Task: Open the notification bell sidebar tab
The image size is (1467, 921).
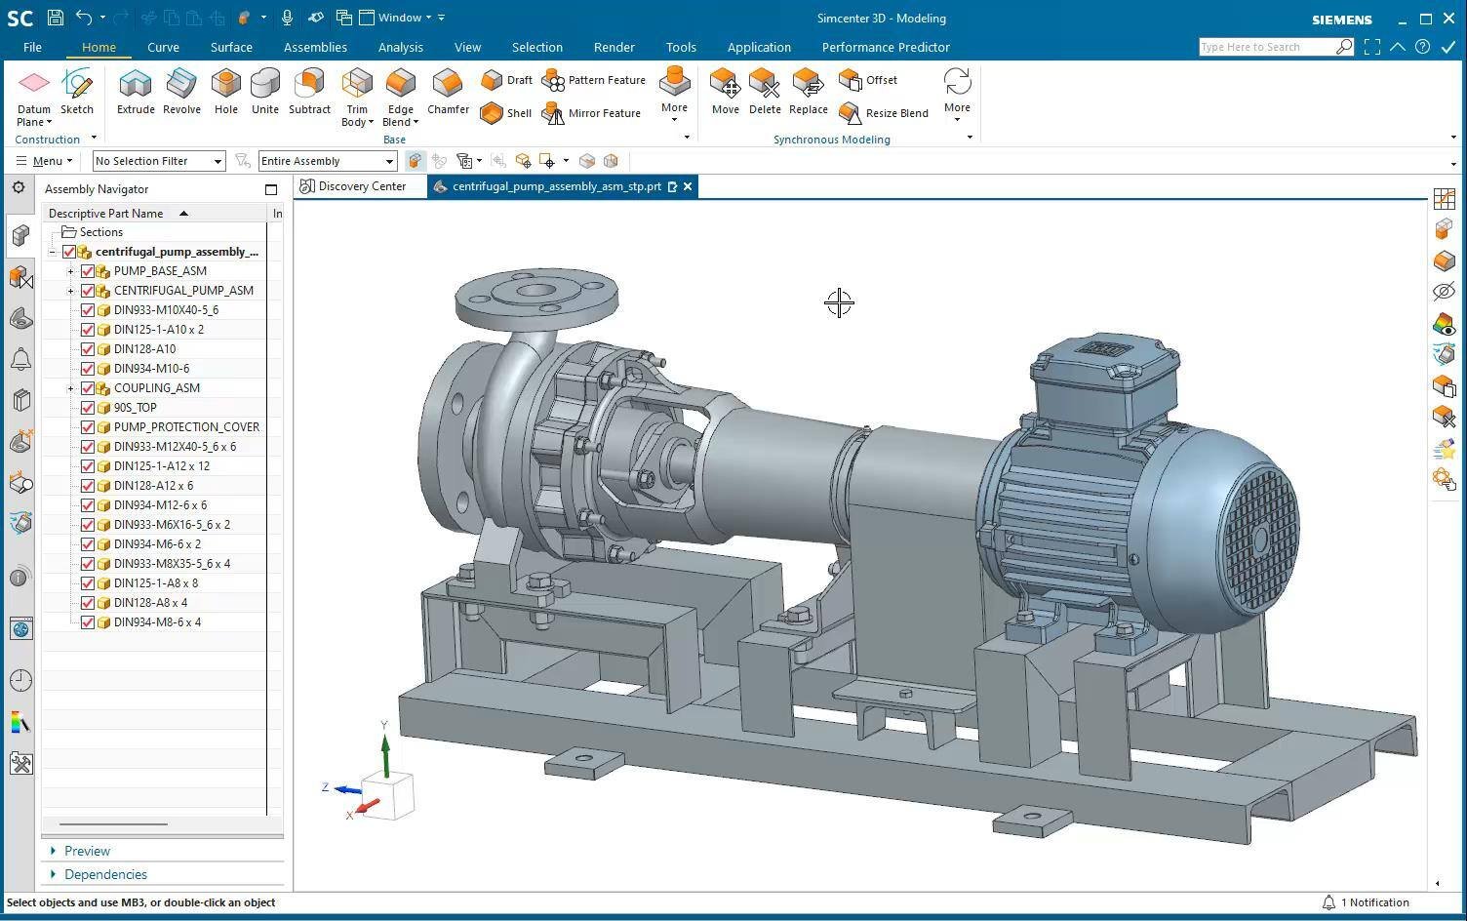Action: point(20,359)
